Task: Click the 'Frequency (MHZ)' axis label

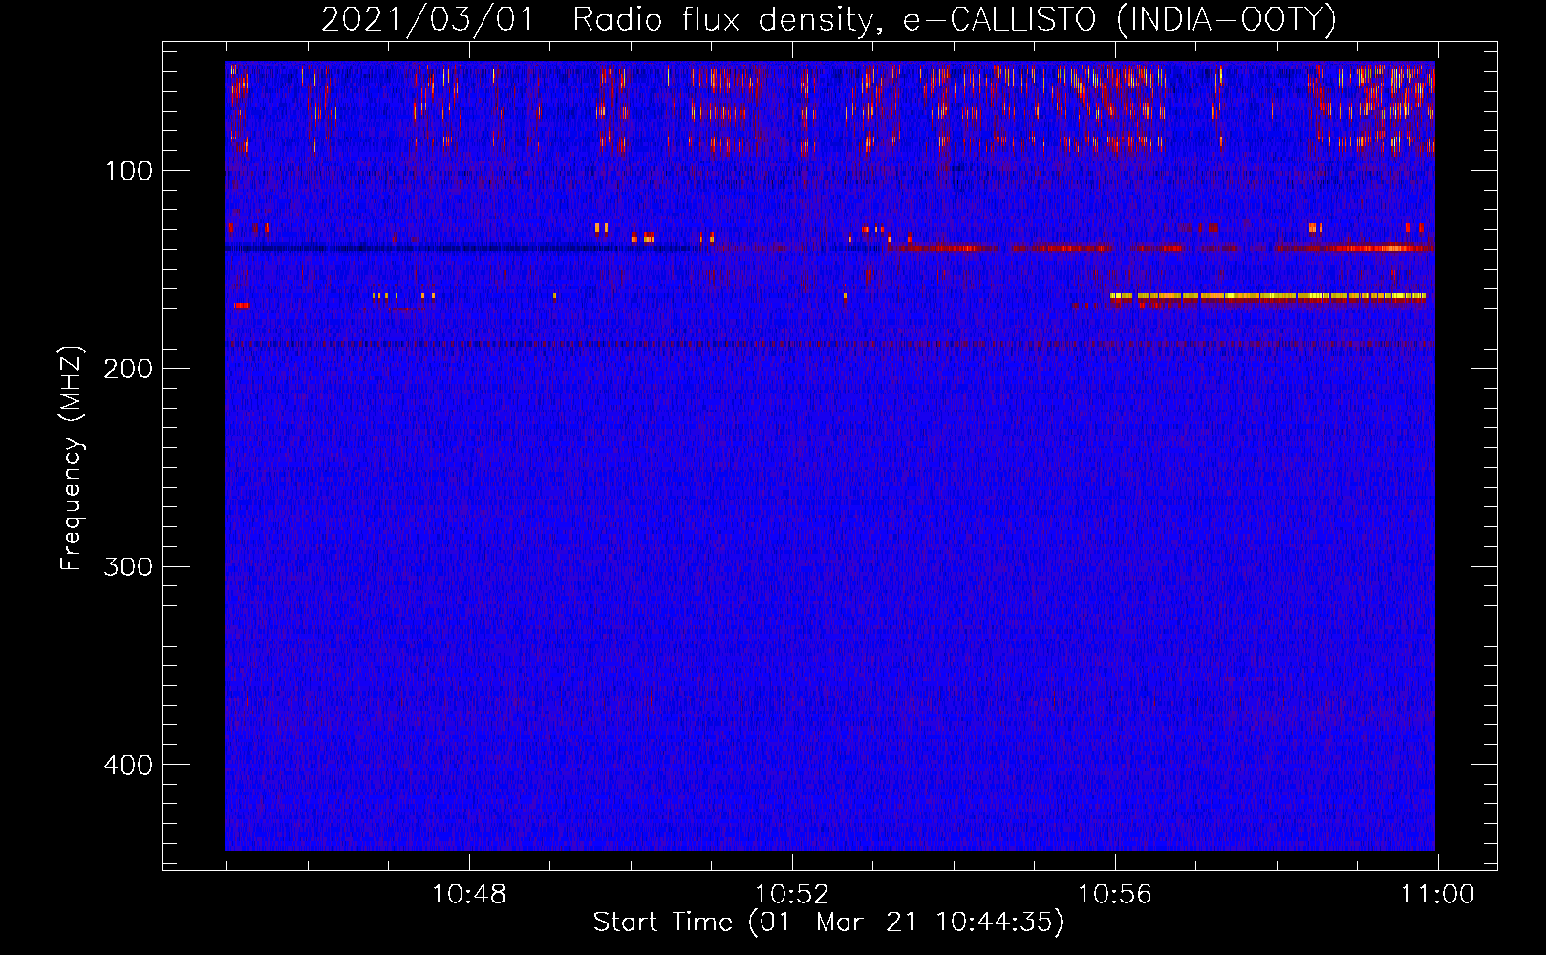Action: (x=72, y=458)
